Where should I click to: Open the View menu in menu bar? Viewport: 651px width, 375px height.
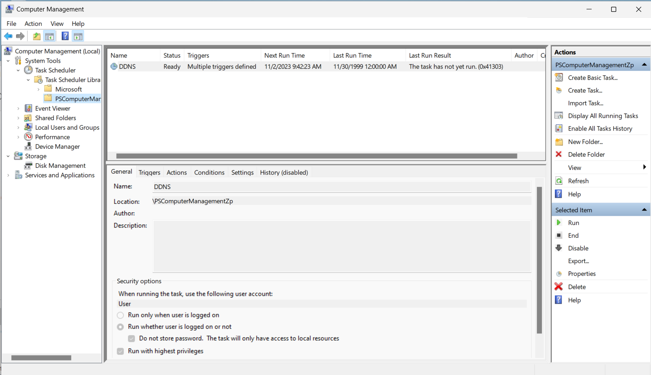pos(57,24)
